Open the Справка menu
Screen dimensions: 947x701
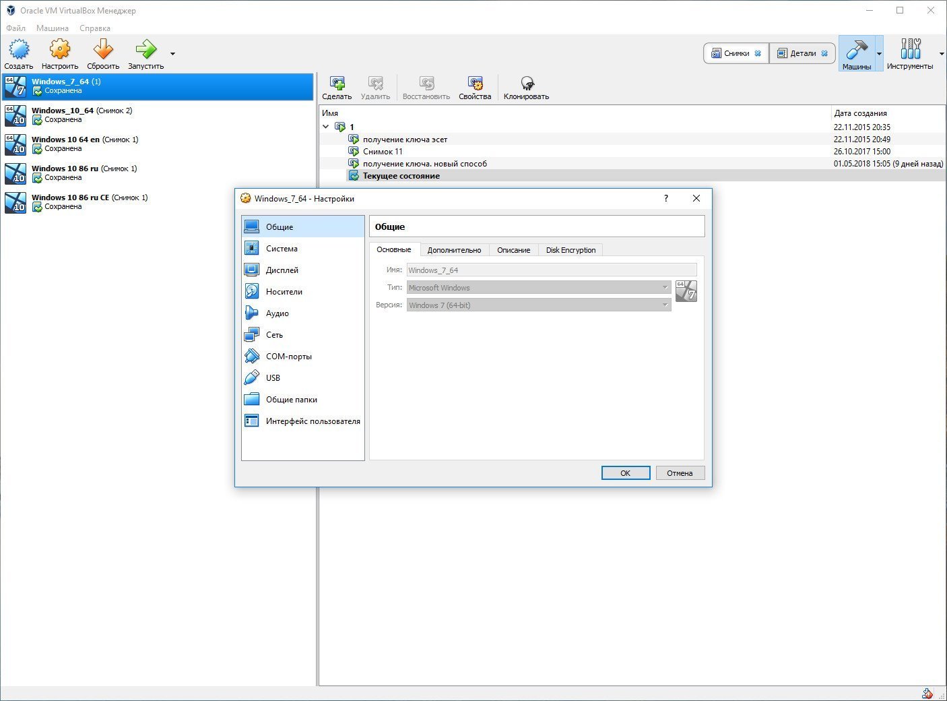(x=95, y=28)
